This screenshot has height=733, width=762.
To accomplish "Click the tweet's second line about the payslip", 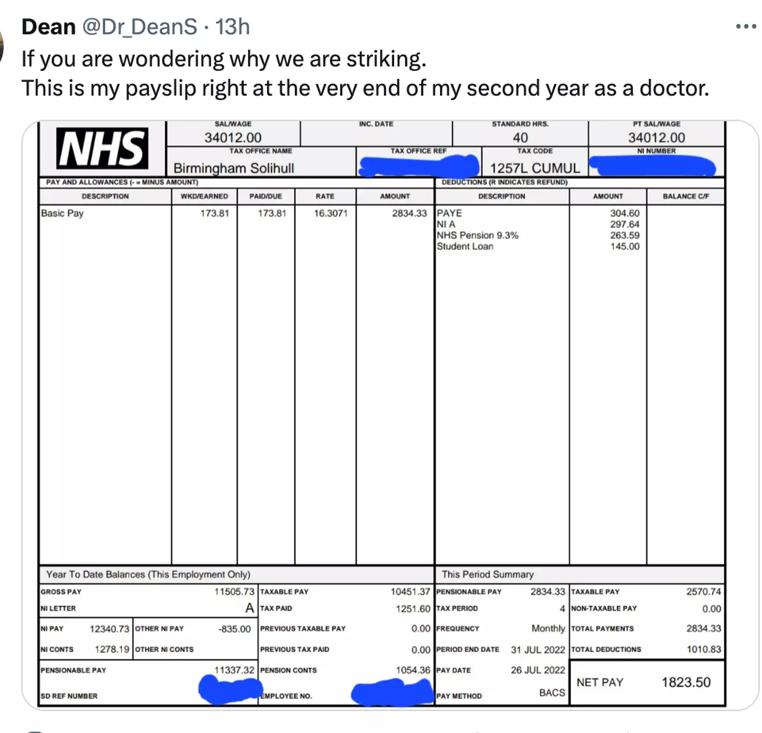I will [x=365, y=88].
